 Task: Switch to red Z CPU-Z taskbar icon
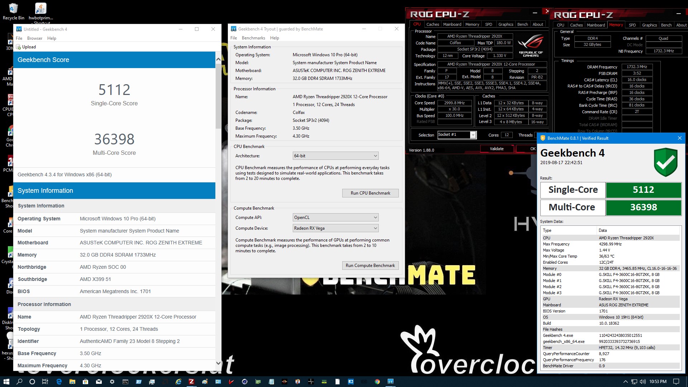tap(191, 382)
